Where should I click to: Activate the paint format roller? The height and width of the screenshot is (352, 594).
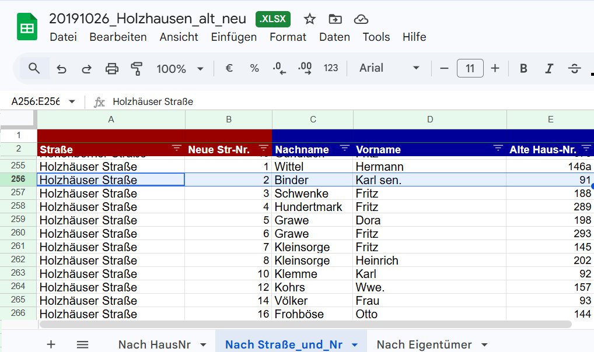point(137,69)
